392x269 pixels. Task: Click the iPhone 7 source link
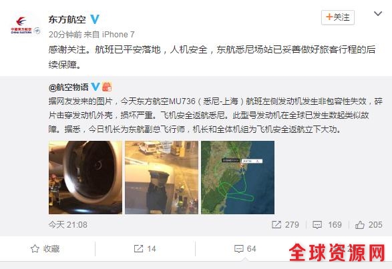[x=118, y=35]
